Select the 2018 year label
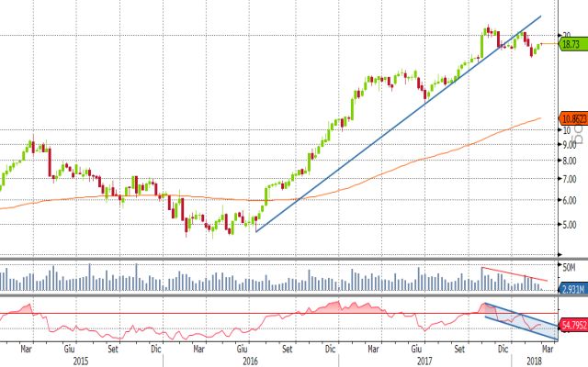This screenshot has width=588, height=367. pyautogui.click(x=533, y=361)
